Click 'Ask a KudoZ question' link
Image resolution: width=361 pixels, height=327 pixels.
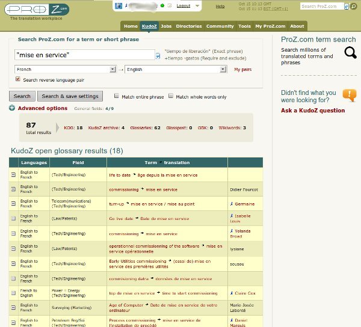click(x=313, y=111)
